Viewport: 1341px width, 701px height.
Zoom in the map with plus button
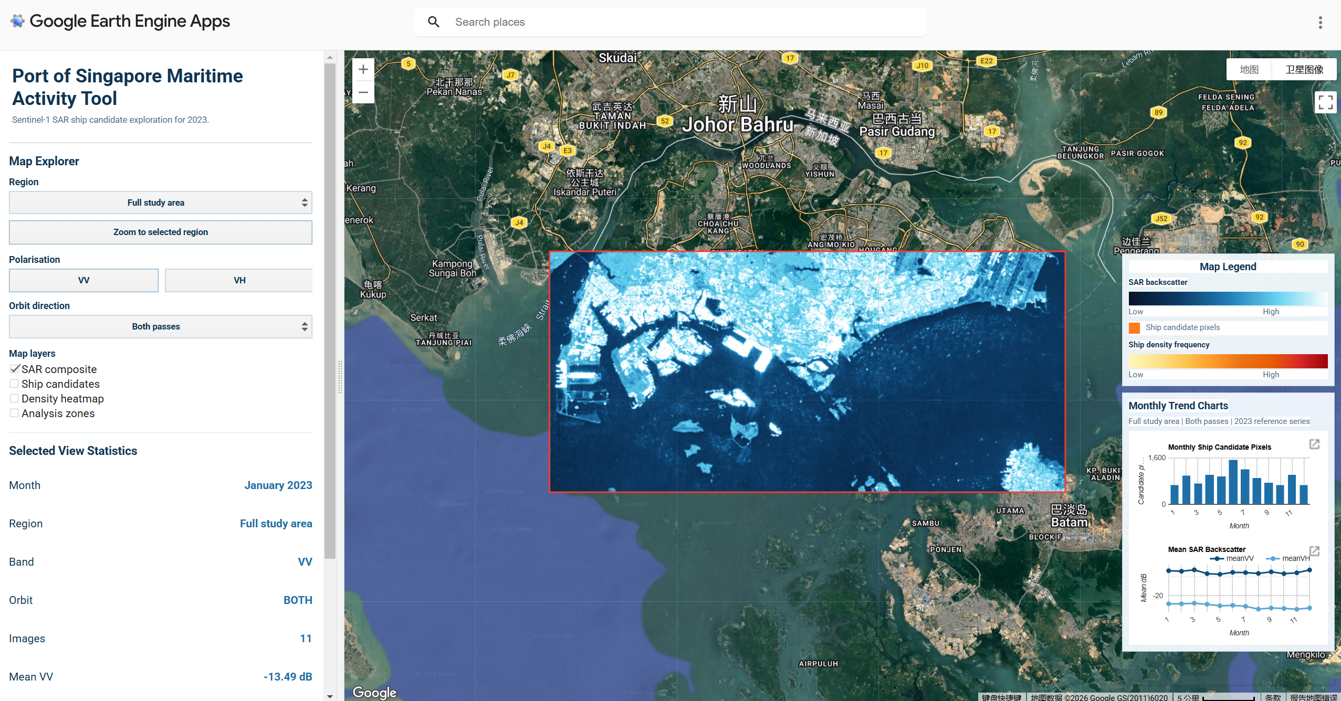pos(363,69)
